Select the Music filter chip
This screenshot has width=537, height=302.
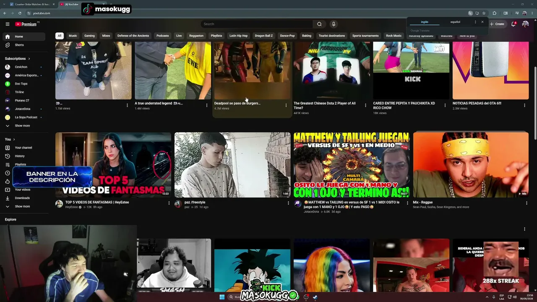click(x=73, y=36)
